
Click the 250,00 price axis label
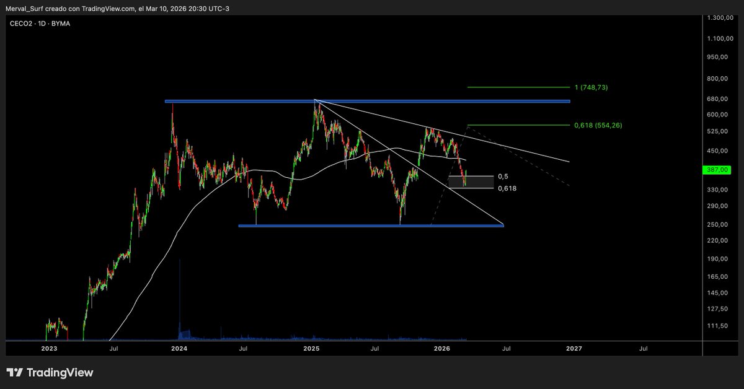[717, 224]
